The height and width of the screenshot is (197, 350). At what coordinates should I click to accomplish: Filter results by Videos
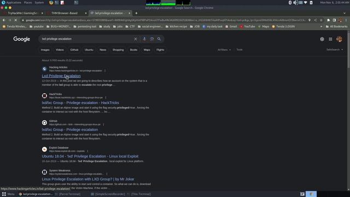(60, 50)
